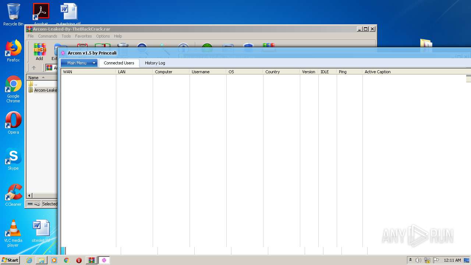Sort list by Computer column header

[x=171, y=72]
